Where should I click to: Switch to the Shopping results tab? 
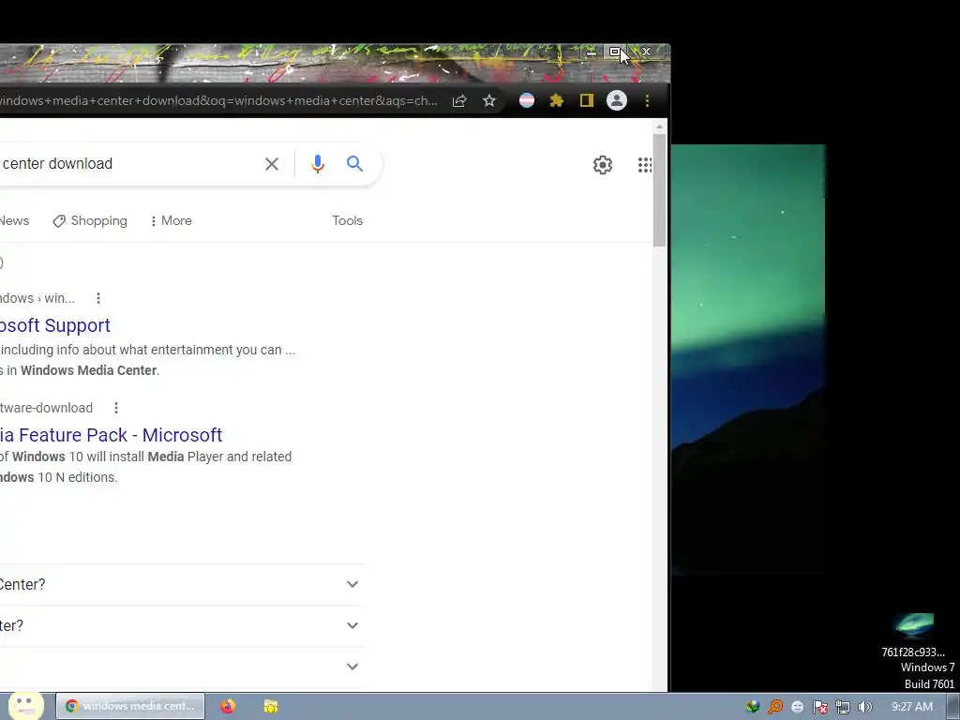click(x=90, y=221)
